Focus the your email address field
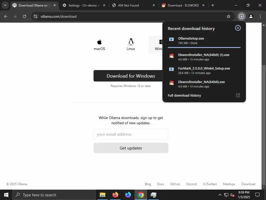Screen dimensions: 266x200 click(x=131, y=134)
